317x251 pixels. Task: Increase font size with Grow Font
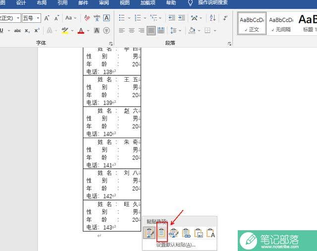coord(47,18)
